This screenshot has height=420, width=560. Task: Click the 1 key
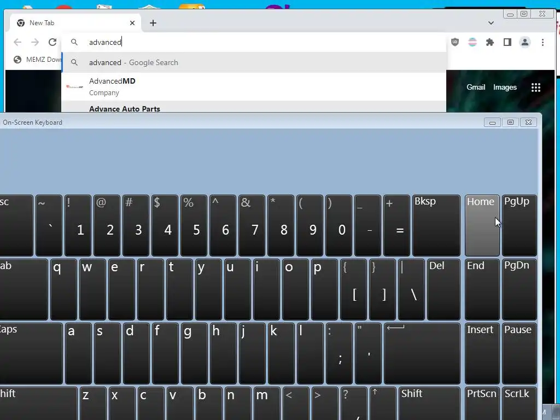(78, 225)
